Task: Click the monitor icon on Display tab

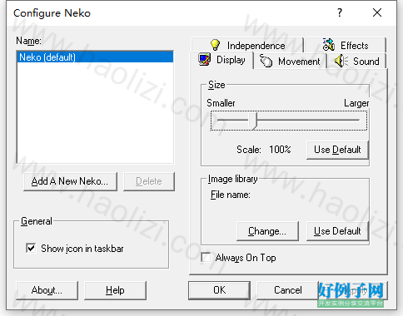Action: (205, 59)
